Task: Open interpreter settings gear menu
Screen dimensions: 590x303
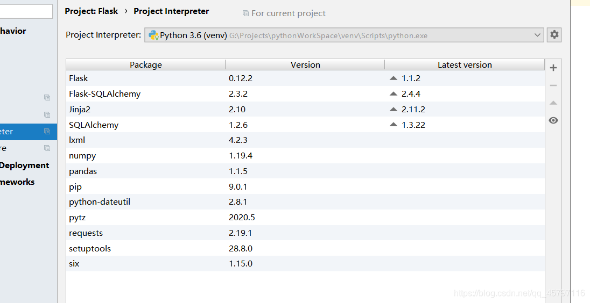Action: point(554,35)
